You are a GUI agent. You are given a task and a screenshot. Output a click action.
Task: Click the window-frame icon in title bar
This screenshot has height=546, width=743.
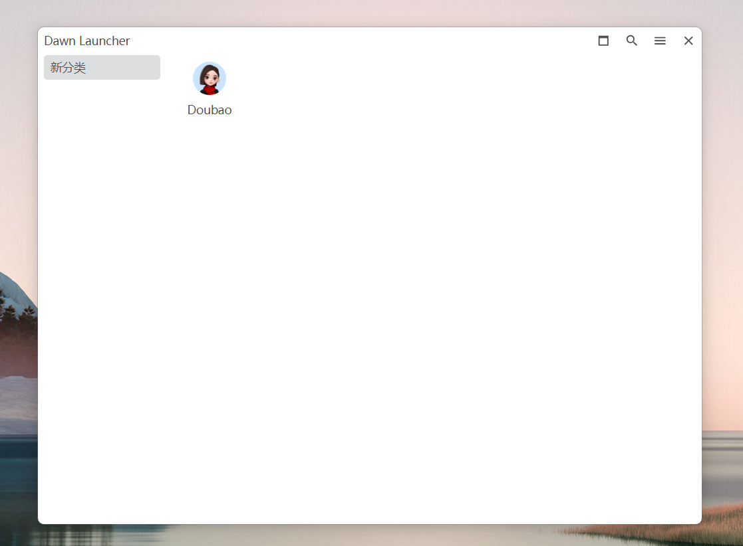tap(603, 41)
